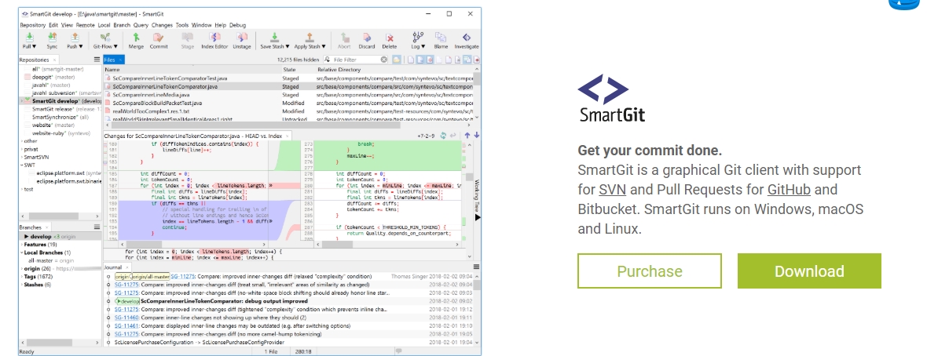927x356 pixels.
Task: Click the Pull toolbar icon
Action: pyautogui.click(x=29, y=39)
